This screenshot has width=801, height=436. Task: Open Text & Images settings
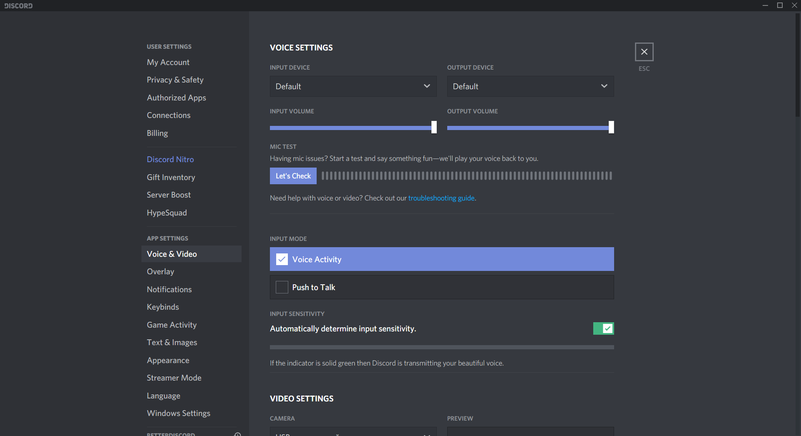point(172,342)
